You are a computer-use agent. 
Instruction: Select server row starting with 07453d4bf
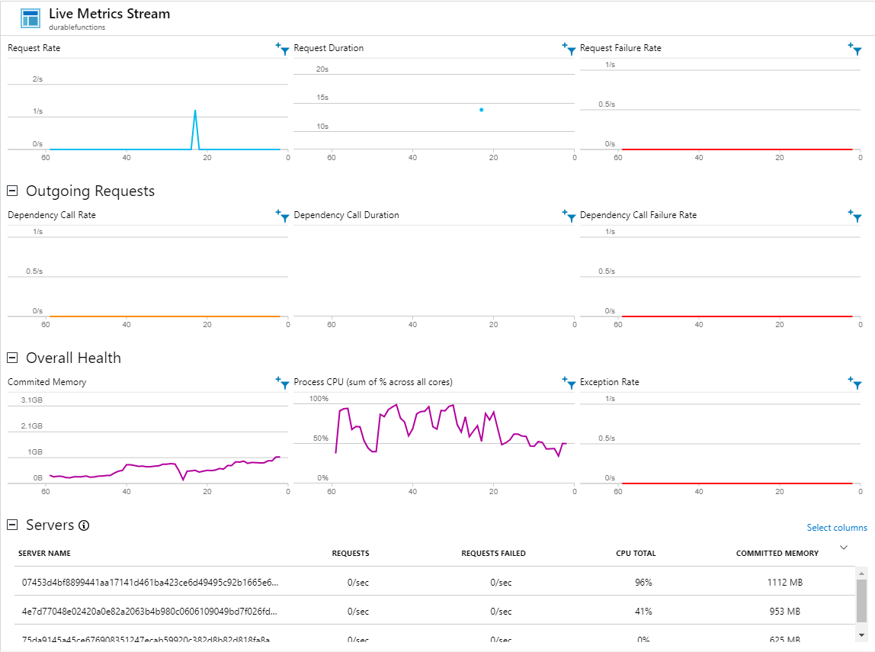click(x=150, y=583)
